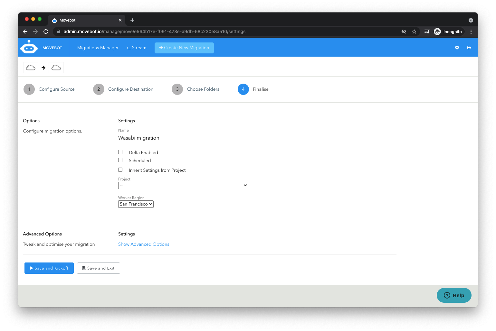Check Inherit Settings from Project
The width and height of the screenshot is (496, 331).
tap(120, 170)
